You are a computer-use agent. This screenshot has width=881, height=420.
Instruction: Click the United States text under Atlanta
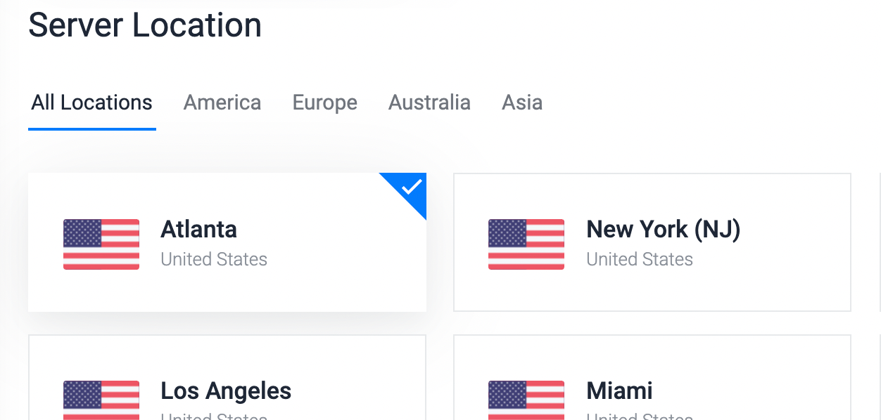coord(214,259)
